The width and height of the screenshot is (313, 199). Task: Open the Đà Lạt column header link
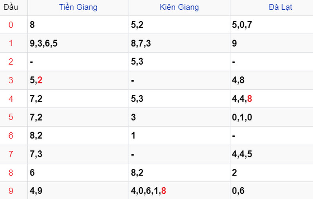point(280,7)
